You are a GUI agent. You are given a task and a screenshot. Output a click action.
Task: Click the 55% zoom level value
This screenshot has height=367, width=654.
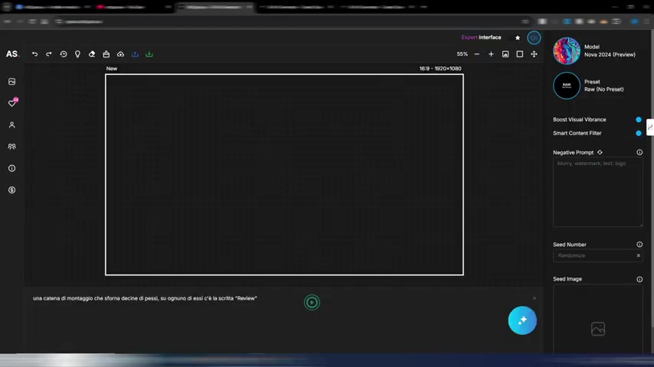click(462, 54)
